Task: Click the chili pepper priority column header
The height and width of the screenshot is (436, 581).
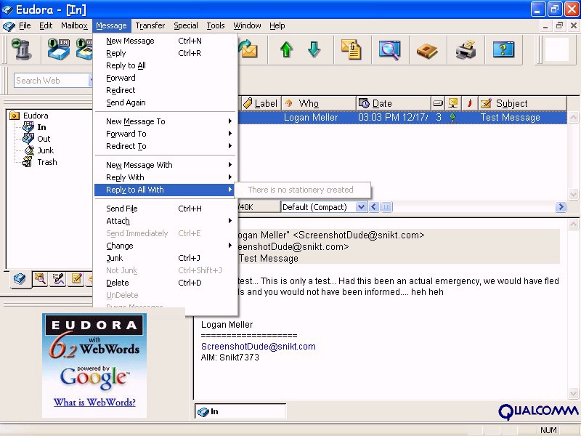Action: tap(469, 103)
